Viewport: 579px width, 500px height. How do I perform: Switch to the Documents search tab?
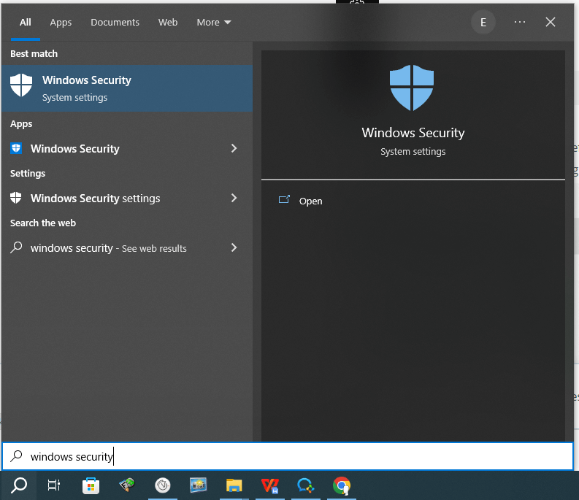coord(115,23)
